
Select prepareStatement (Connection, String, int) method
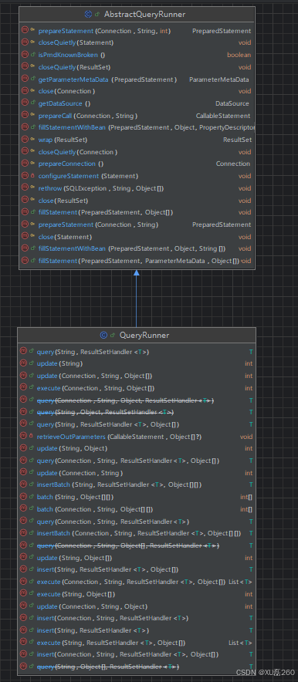coord(104,31)
